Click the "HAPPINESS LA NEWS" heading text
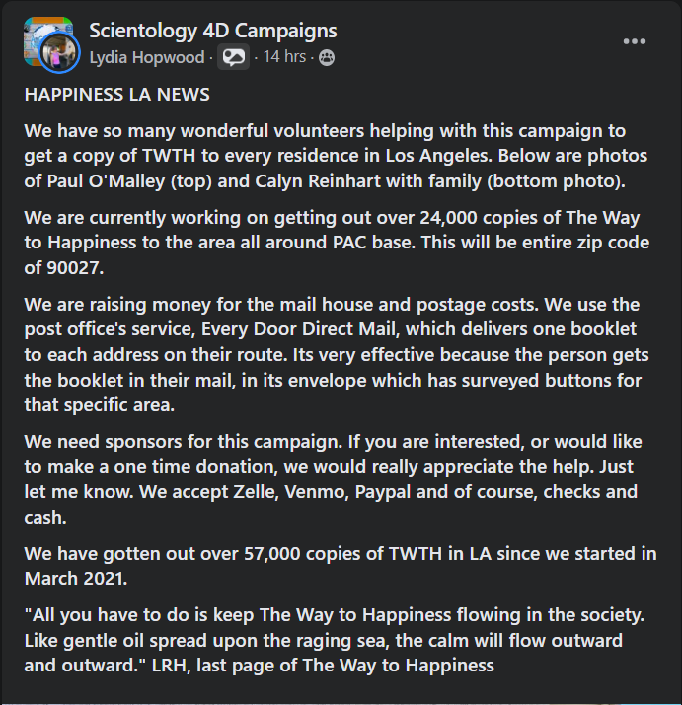The image size is (682, 705). click(116, 96)
